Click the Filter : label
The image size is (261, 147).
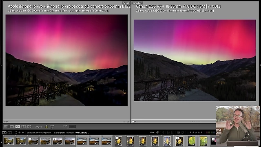point(152,132)
